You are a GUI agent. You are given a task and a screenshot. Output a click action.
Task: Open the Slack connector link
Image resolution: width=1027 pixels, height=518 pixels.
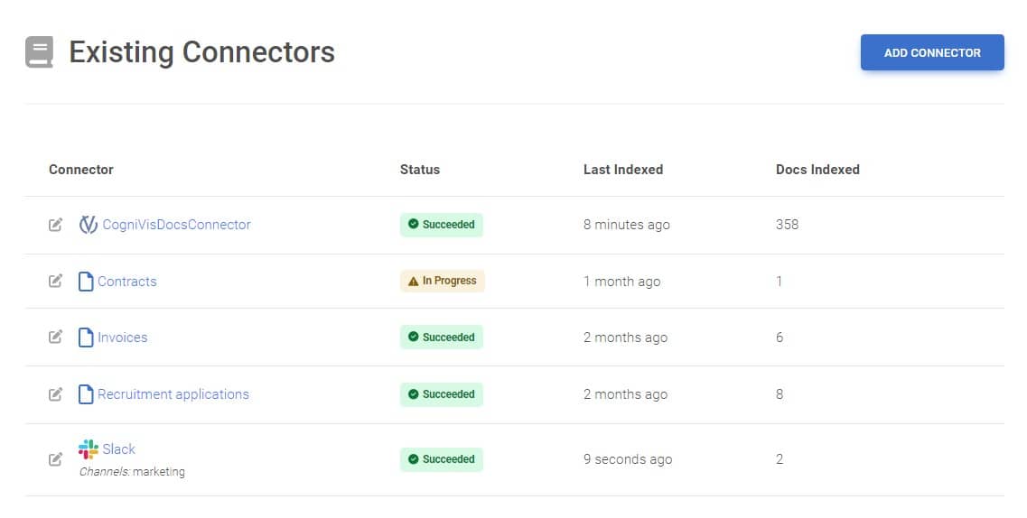tap(119, 449)
